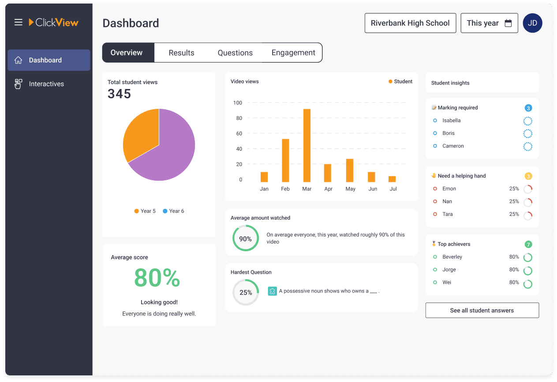Open Jorge's student entry
This screenshot has height=382, width=557.
click(482, 270)
